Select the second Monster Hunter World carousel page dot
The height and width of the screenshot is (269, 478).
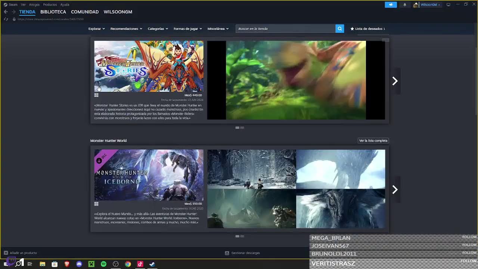click(x=242, y=236)
